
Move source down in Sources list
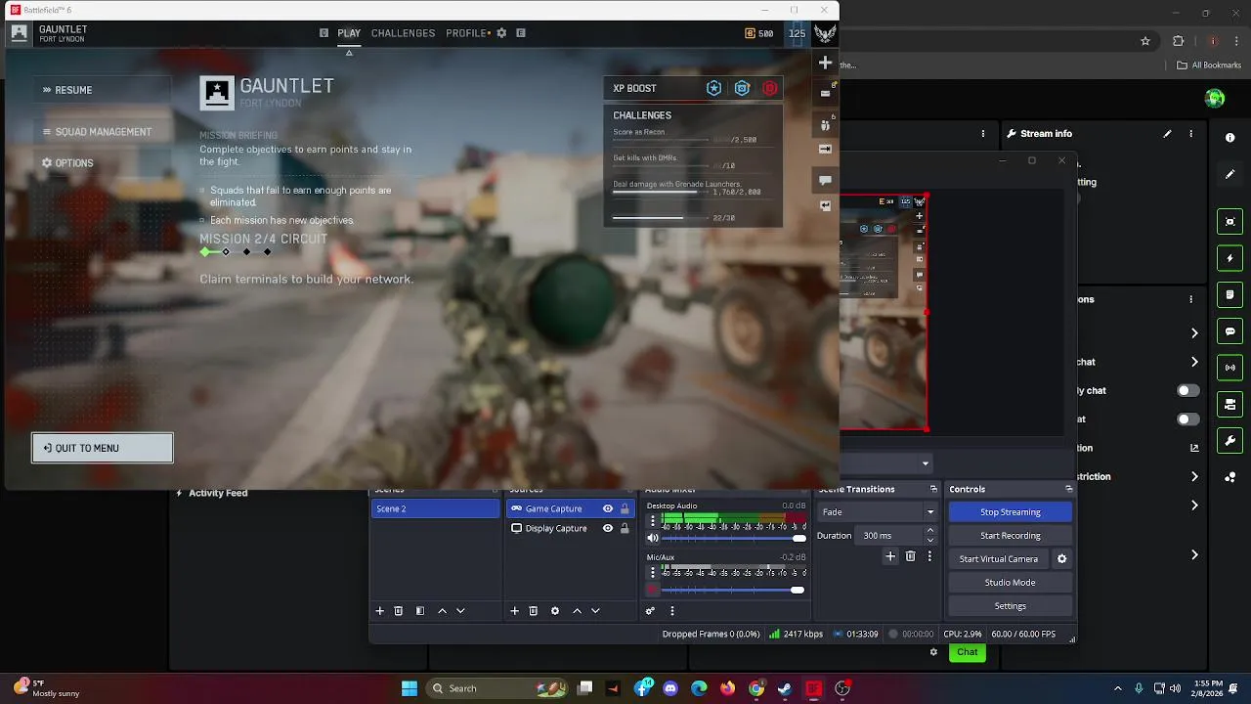[x=595, y=611]
